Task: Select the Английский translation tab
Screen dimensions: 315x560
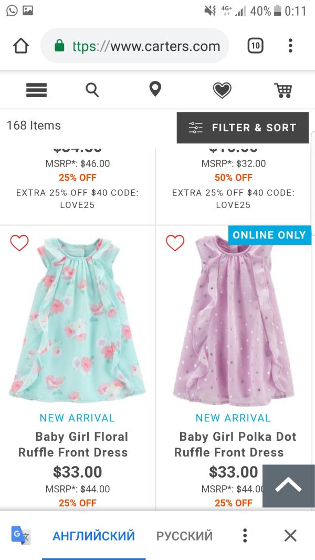Action: tap(93, 536)
